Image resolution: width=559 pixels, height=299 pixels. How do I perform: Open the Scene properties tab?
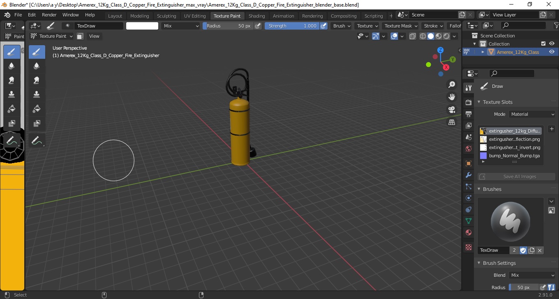coord(468,137)
